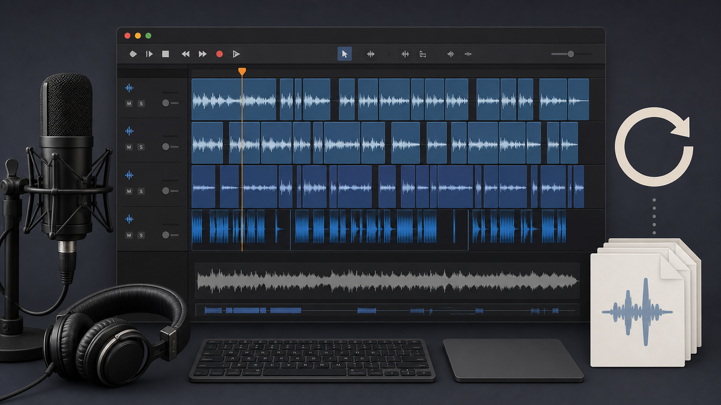Viewport: 721px width, 405px height.
Task: Click the second track's volume slider knob
Action: [166, 146]
